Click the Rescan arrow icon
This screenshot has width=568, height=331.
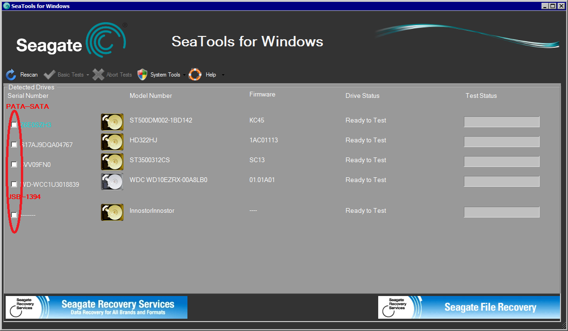(11, 75)
